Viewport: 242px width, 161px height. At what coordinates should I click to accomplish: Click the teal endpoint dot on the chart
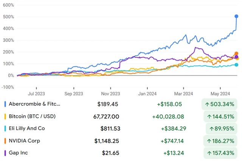tap(236, 65)
